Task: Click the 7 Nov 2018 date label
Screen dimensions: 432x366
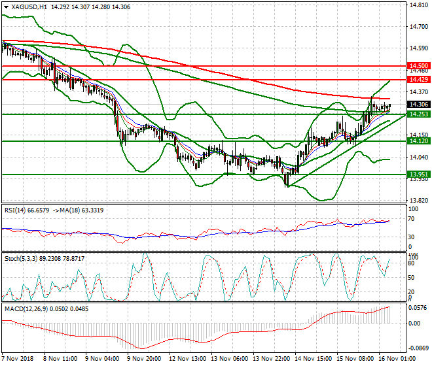Action: pyautogui.click(x=18, y=359)
